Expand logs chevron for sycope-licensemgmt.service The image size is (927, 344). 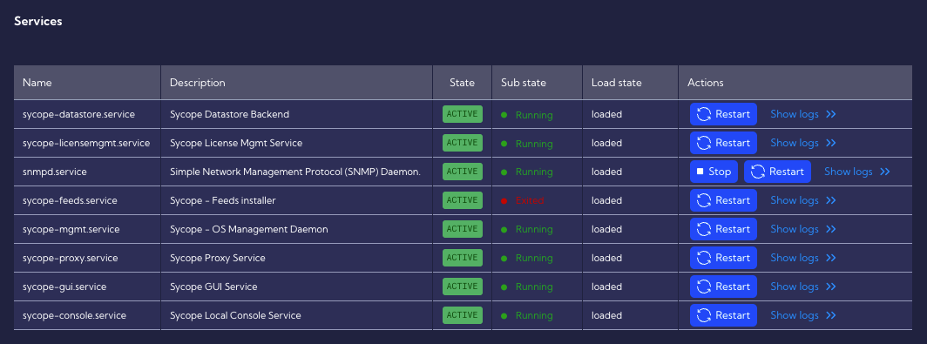[830, 143]
